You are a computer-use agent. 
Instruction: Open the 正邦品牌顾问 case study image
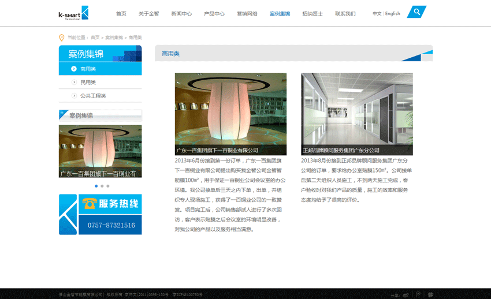coord(356,110)
